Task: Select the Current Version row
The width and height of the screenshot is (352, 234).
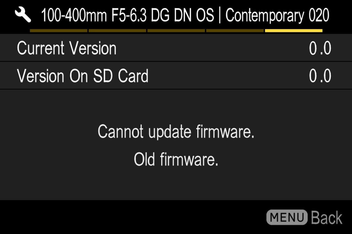Action: click(176, 48)
